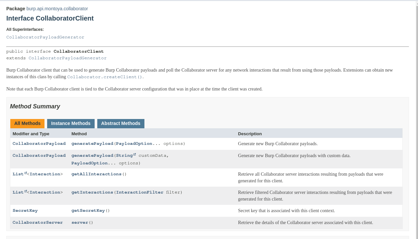Screen dimensions: 418x239
Task: Open the getSecretKey method details
Action: click(x=88, y=210)
